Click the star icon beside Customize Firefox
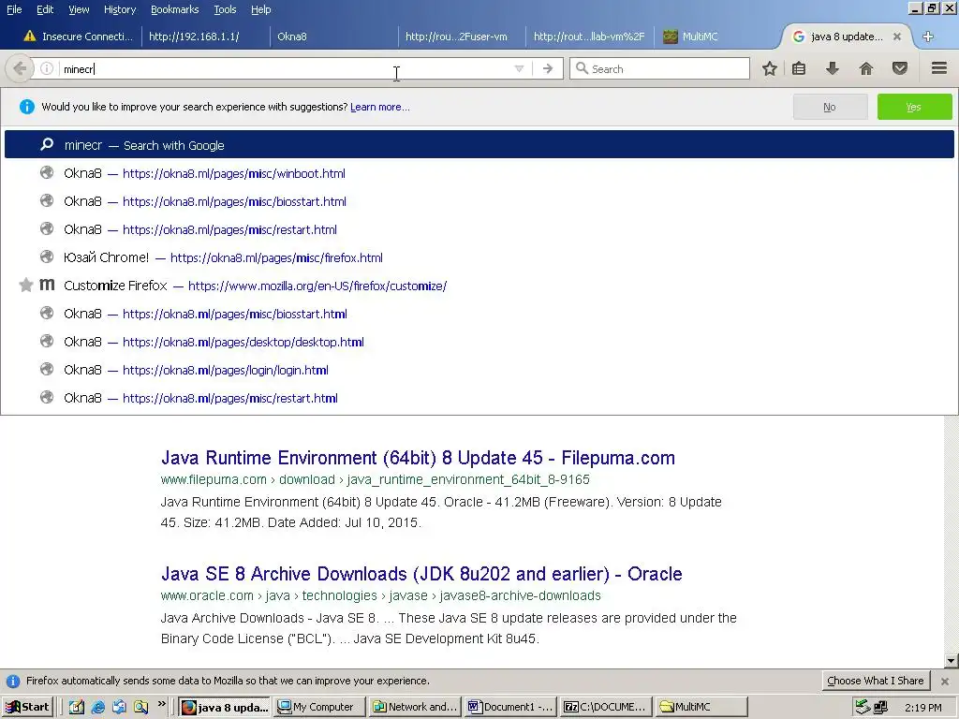Viewport: 959px width, 719px height. tap(25, 285)
